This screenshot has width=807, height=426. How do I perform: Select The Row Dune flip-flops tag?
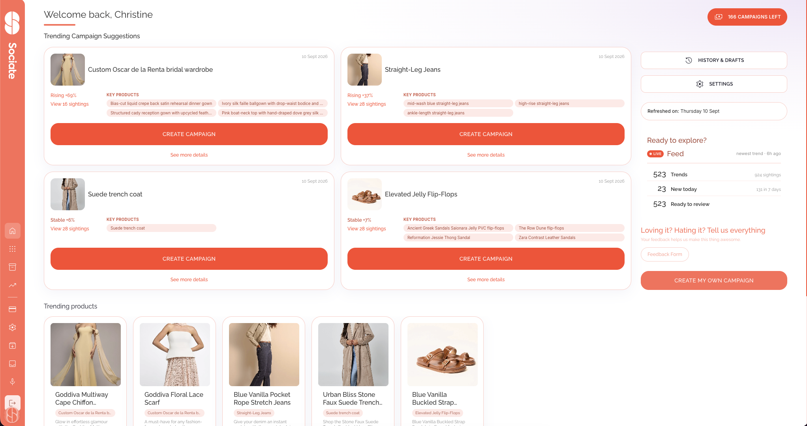(x=570, y=228)
